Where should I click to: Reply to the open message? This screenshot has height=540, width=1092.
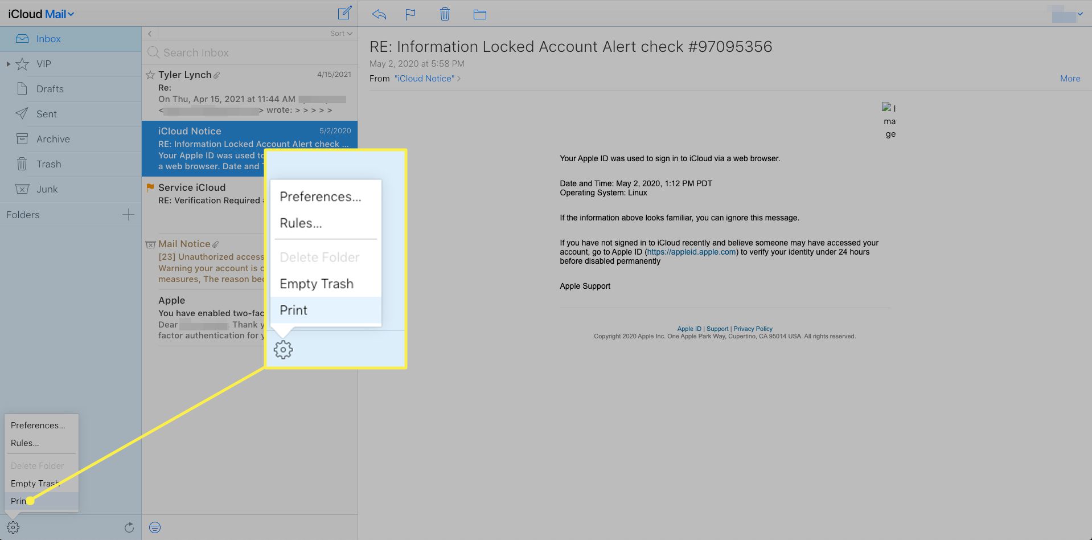(379, 14)
